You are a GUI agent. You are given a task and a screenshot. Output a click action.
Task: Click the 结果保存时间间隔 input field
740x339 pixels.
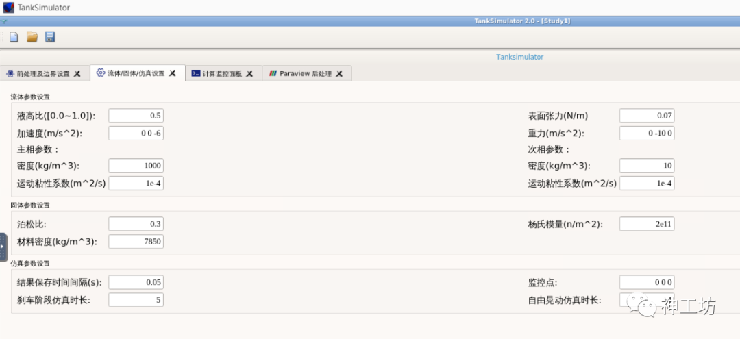tap(136, 282)
